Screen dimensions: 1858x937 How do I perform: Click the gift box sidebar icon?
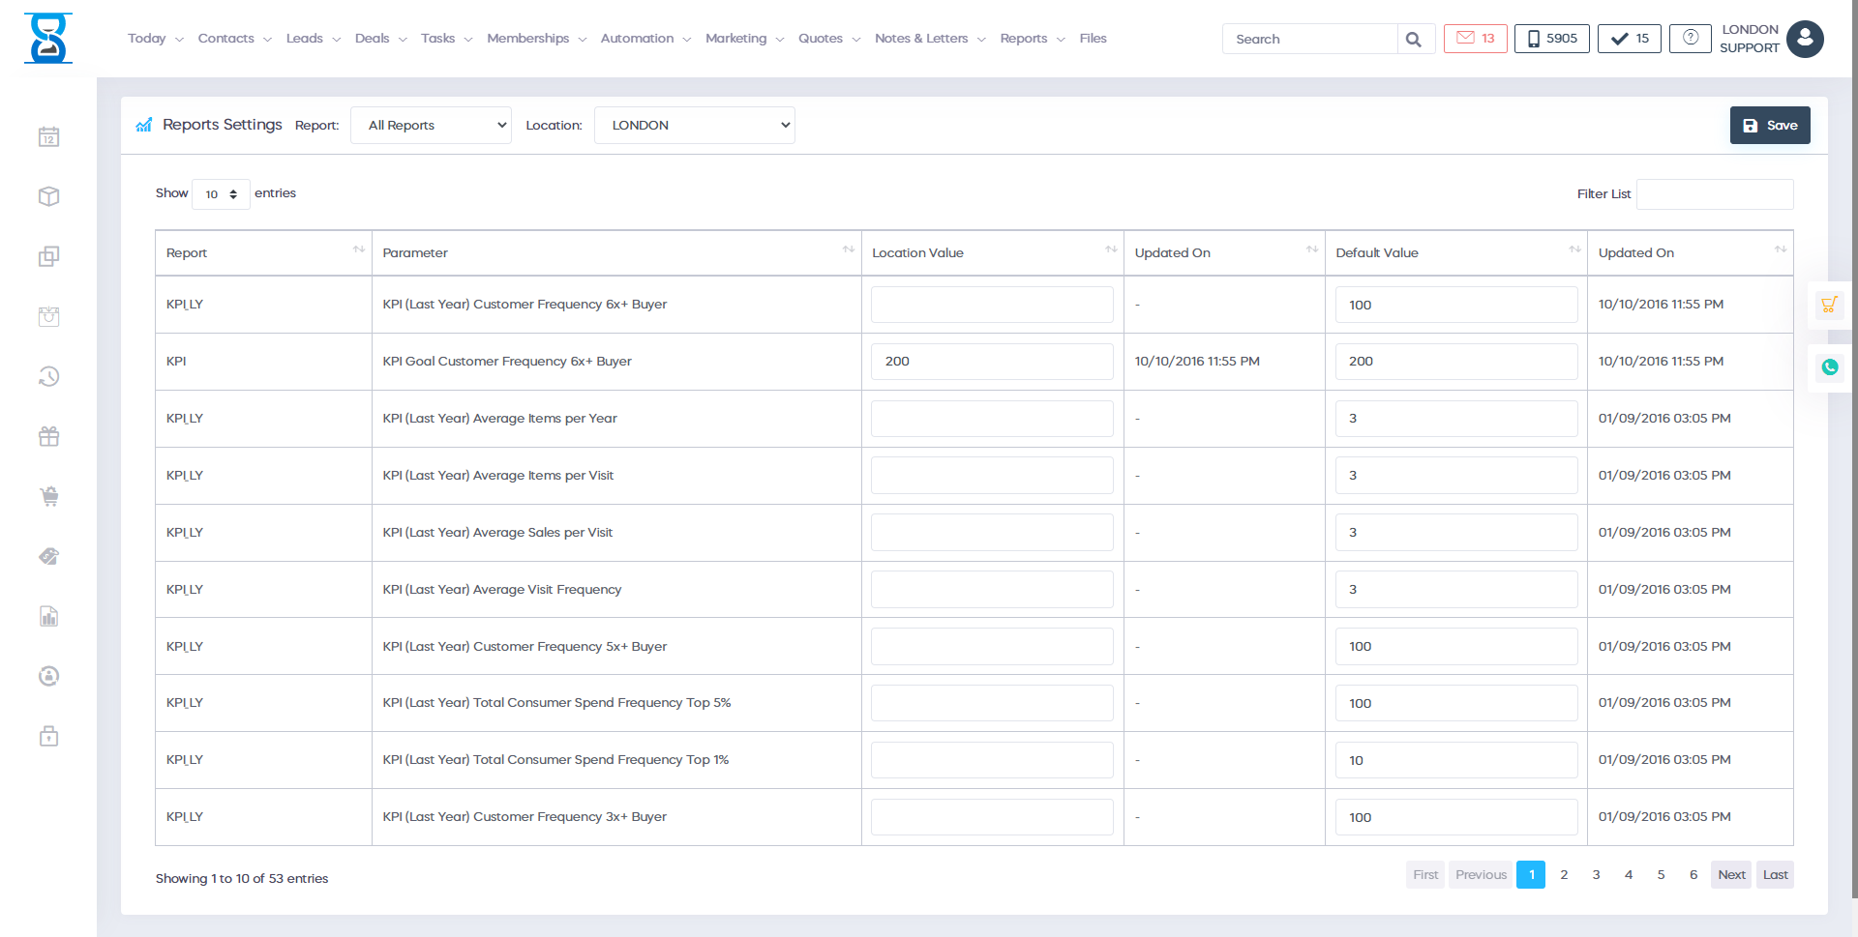(x=49, y=437)
